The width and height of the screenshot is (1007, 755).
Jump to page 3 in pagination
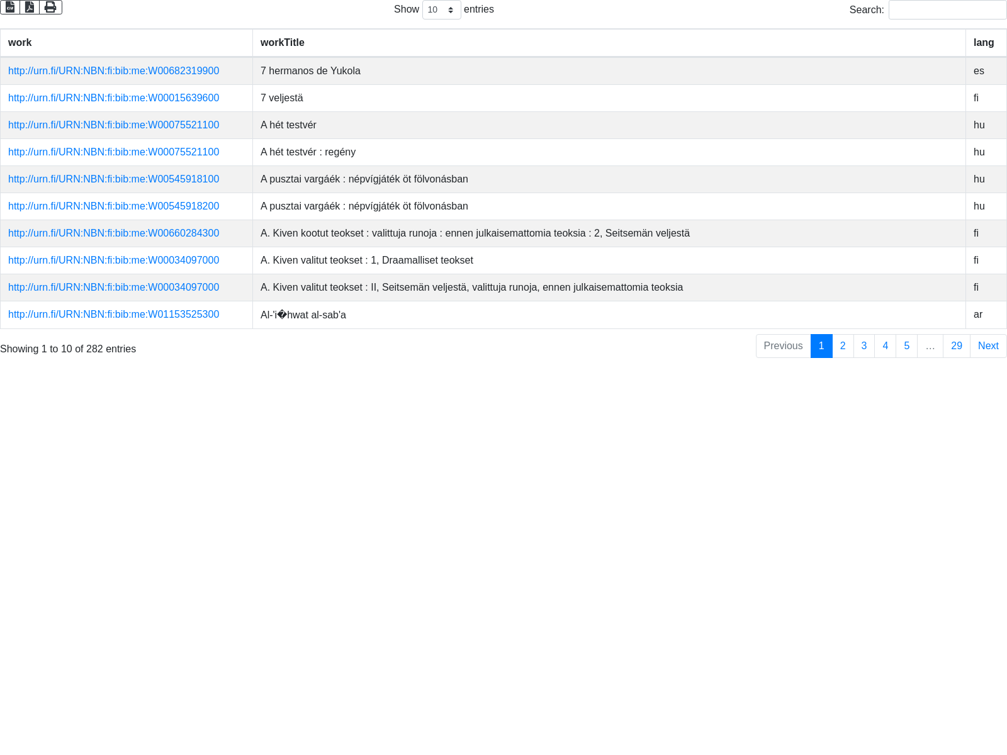click(864, 346)
